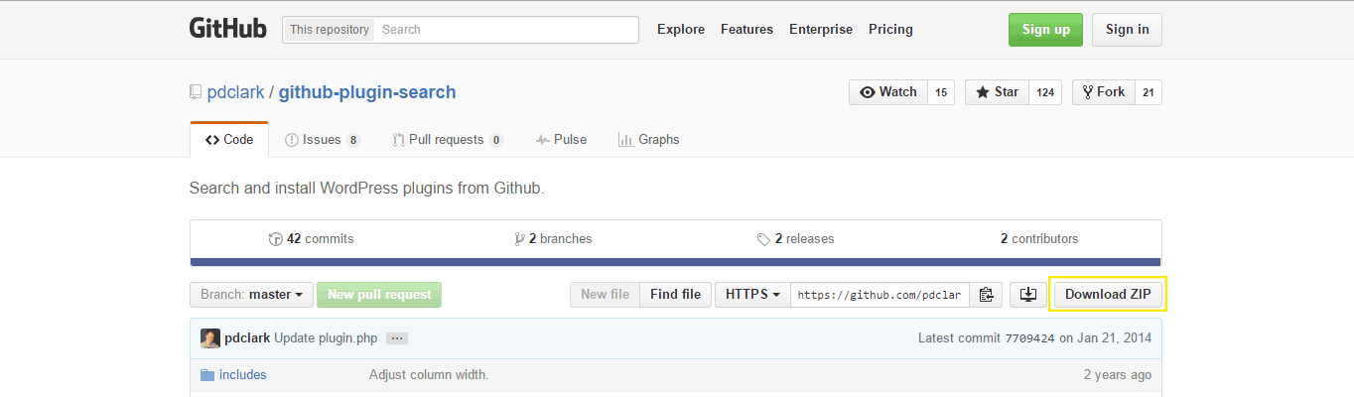The width and height of the screenshot is (1354, 397).
Task: Open the HTTPS protocol dropdown
Action: [752, 295]
